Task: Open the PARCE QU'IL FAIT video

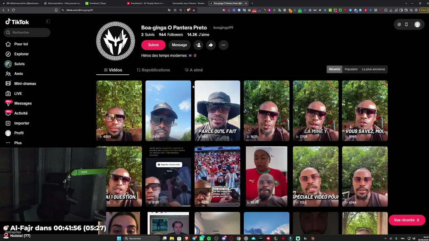Action: [217, 111]
